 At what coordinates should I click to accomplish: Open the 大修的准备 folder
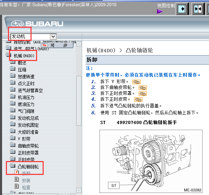pyautogui.click(x=28, y=132)
